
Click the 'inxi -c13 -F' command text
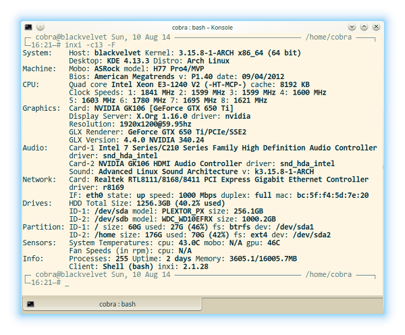(x=90, y=45)
